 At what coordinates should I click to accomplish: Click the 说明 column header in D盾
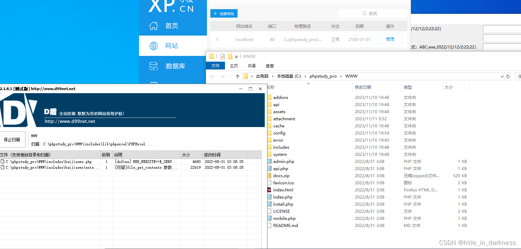[147, 155]
